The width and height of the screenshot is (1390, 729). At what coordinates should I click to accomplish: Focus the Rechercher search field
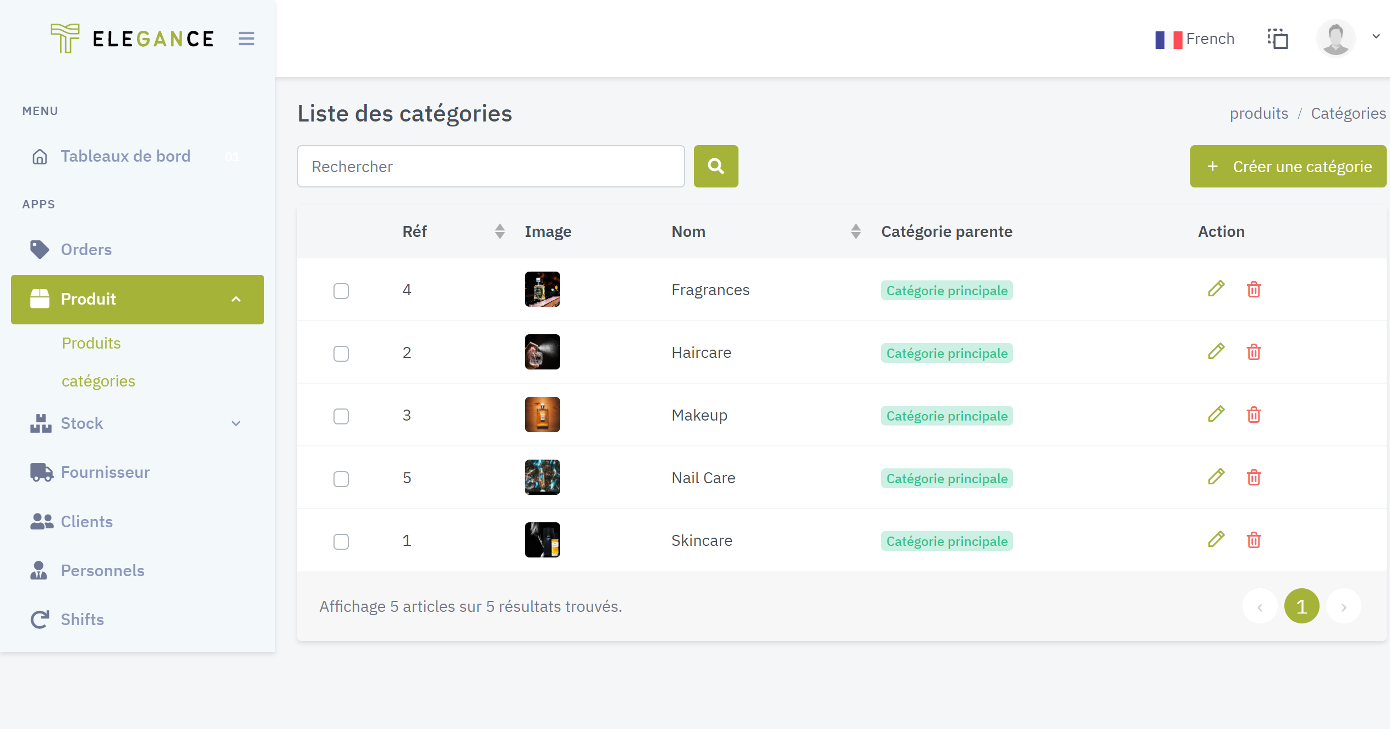click(491, 166)
